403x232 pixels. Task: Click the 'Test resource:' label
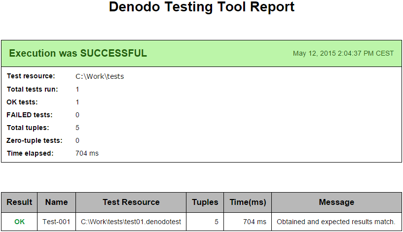click(31, 76)
